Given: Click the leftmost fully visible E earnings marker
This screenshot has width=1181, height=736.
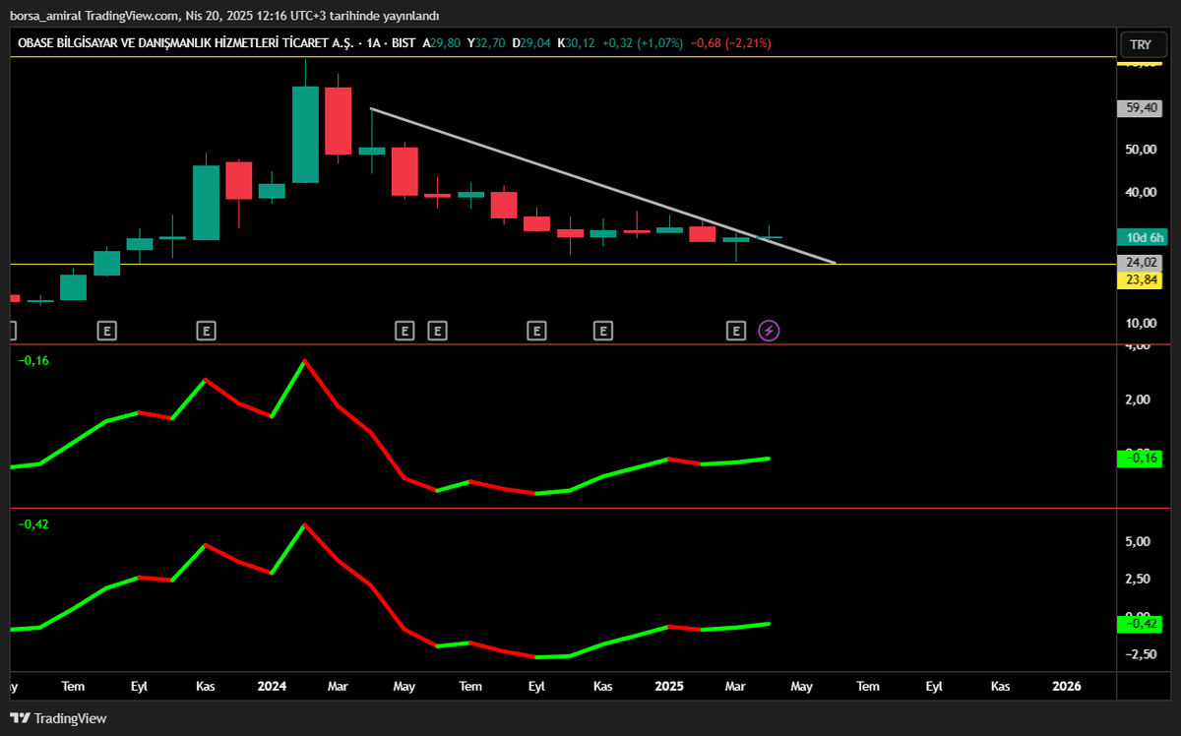Looking at the screenshot, I should click(x=106, y=331).
